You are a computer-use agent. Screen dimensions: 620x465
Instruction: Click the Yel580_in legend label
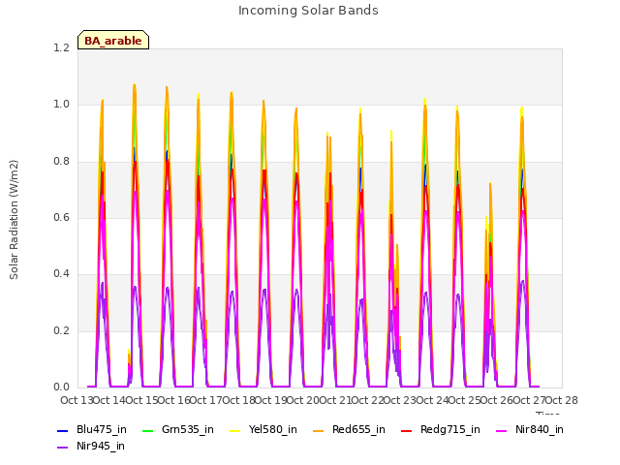[273, 429]
